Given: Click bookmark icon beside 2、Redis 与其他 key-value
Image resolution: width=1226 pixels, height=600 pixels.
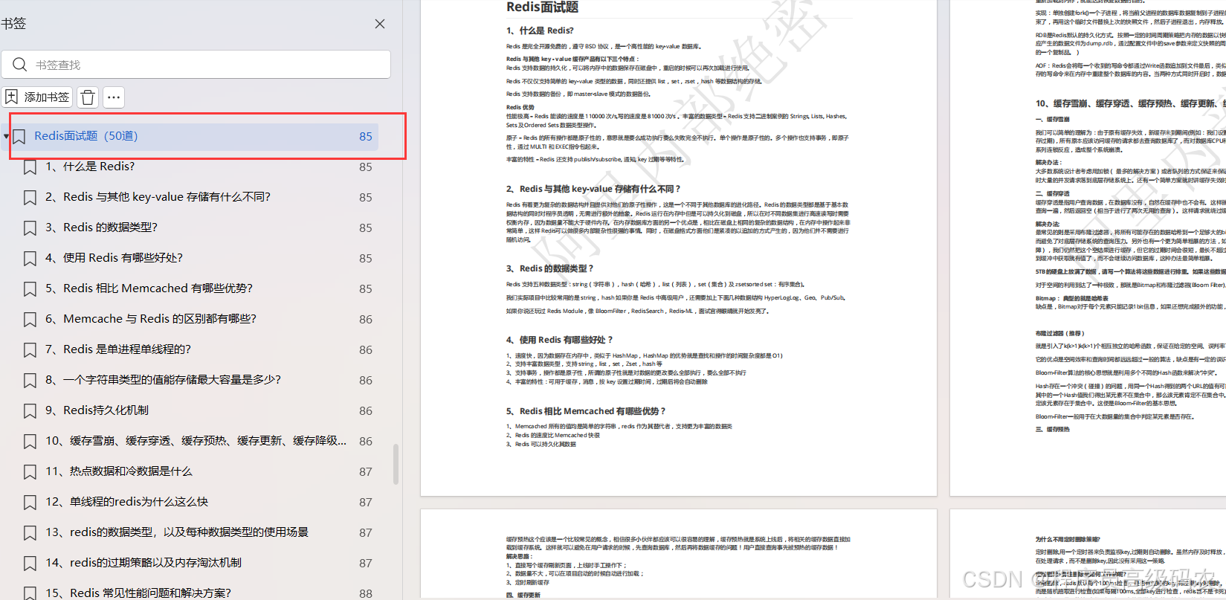Looking at the screenshot, I should pos(30,198).
